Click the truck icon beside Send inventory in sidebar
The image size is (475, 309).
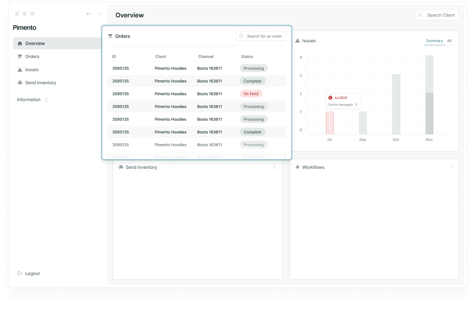pos(20,83)
